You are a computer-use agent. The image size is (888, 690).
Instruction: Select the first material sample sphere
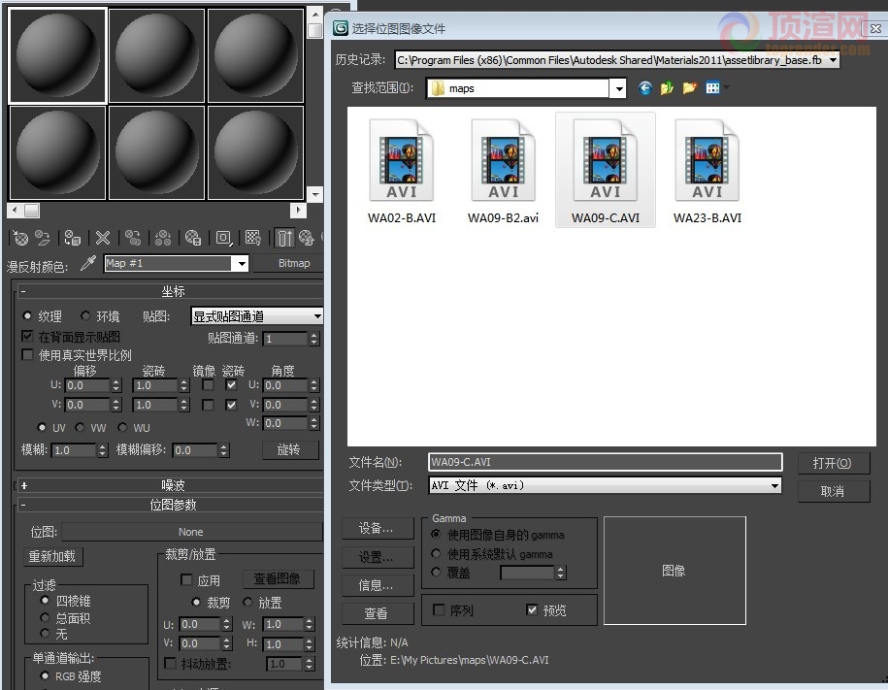(58, 55)
